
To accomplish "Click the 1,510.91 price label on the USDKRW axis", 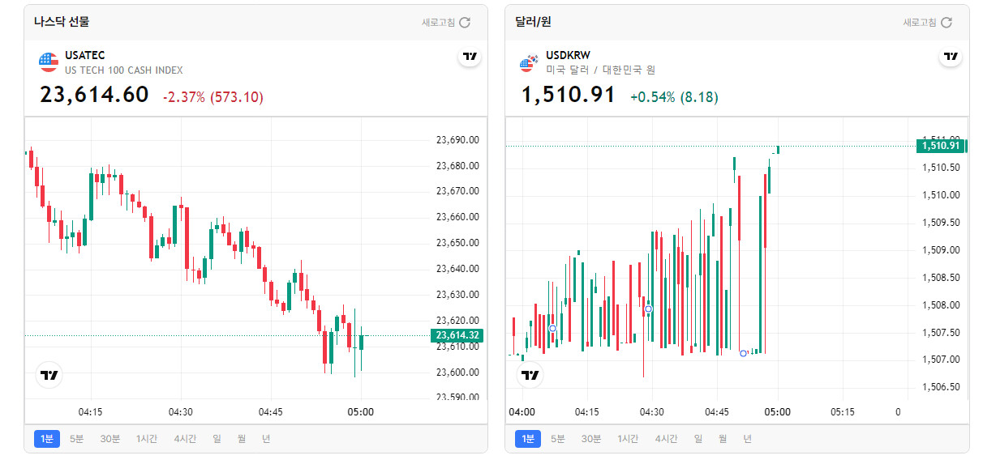I will click(x=939, y=146).
